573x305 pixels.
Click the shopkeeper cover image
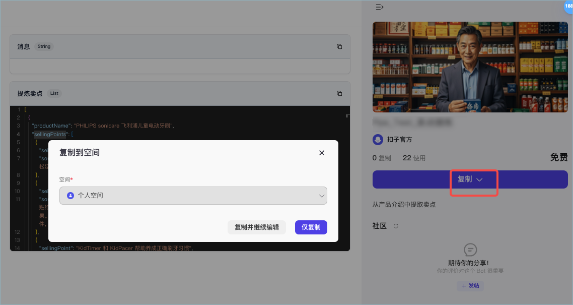tap(470, 67)
